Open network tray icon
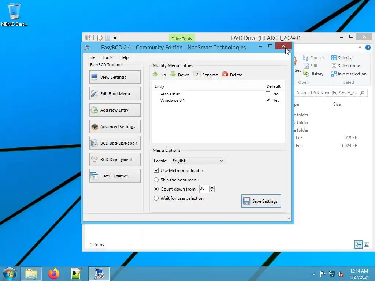 click(x=332, y=274)
